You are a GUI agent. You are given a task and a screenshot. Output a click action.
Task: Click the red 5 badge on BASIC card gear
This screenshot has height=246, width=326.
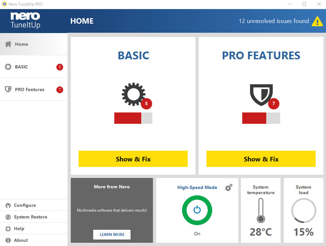click(146, 104)
